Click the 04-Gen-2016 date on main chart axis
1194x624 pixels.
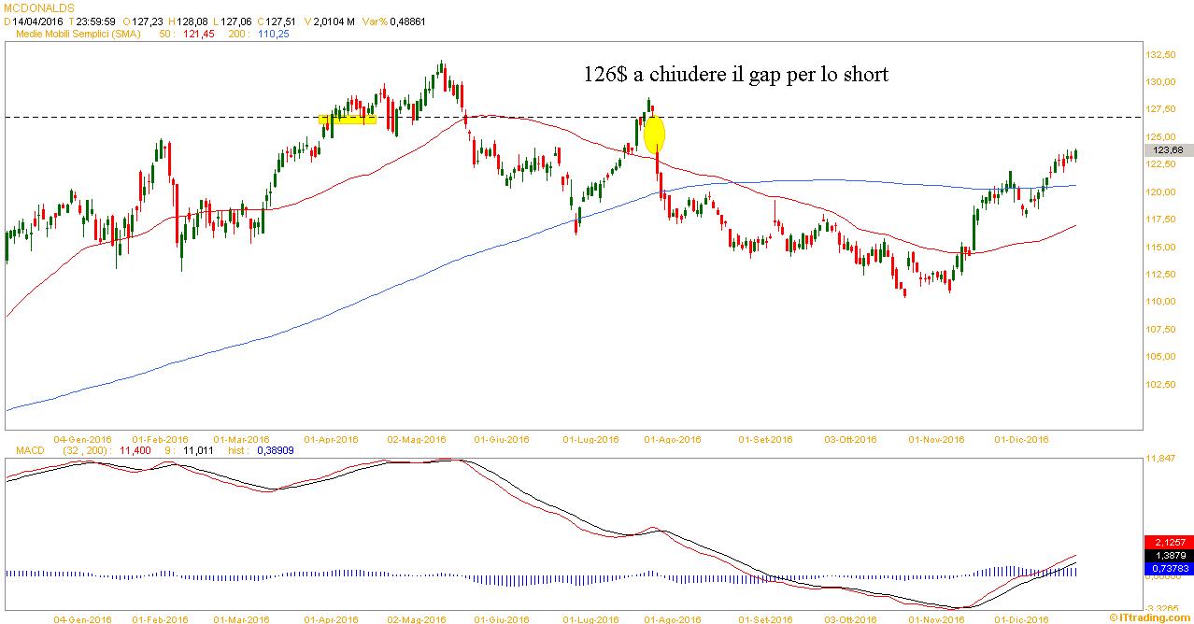tap(83, 439)
